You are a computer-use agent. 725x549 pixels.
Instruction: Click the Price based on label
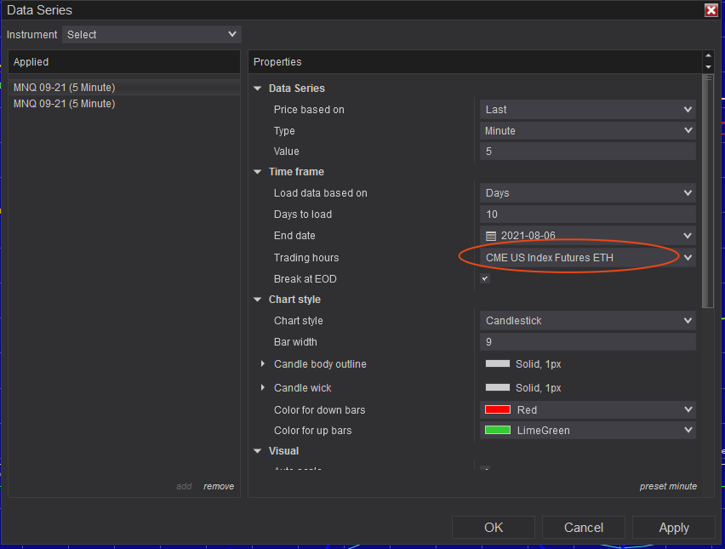pyautogui.click(x=309, y=110)
